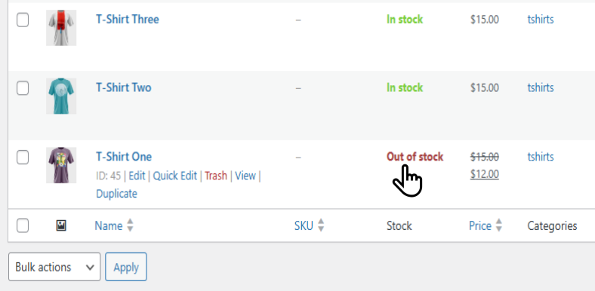Move T-Shirt One to Trash
The height and width of the screenshot is (291, 595).
216,176
